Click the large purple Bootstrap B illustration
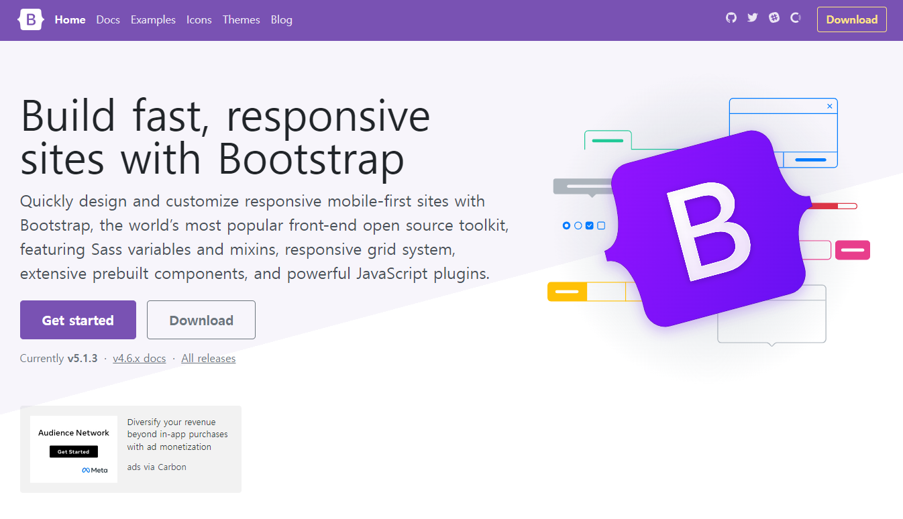The width and height of the screenshot is (903, 519). click(x=708, y=229)
